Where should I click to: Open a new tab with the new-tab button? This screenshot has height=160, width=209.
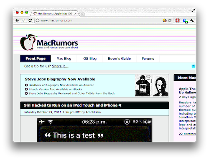[82, 14]
